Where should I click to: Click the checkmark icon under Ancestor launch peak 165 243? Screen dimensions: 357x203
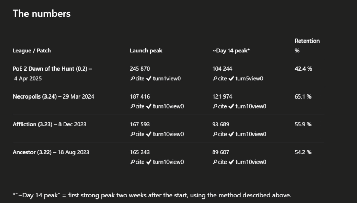pyautogui.click(x=149, y=162)
